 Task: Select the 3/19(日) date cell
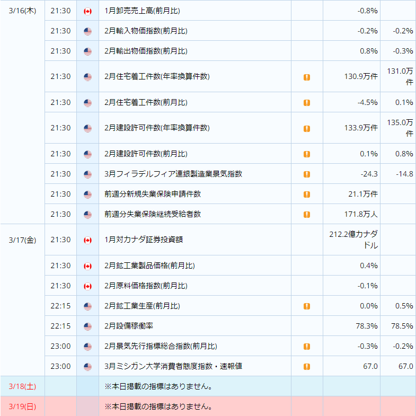(x=23, y=406)
